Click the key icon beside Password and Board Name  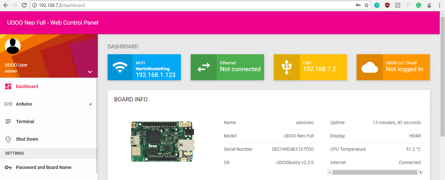click(x=8, y=167)
